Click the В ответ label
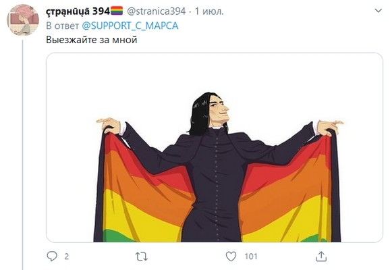This screenshot has width=390, height=270. point(63,26)
